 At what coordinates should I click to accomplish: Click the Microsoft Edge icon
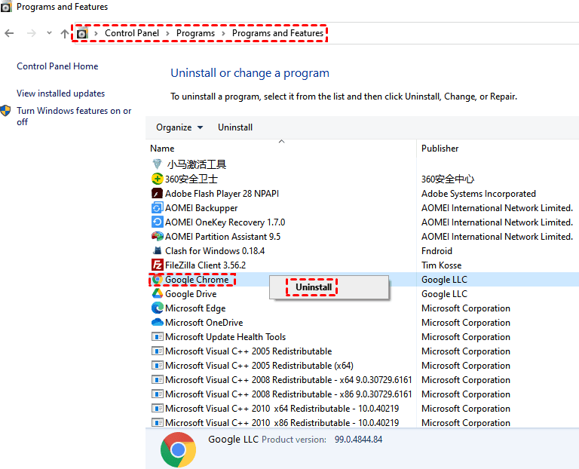[158, 308]
